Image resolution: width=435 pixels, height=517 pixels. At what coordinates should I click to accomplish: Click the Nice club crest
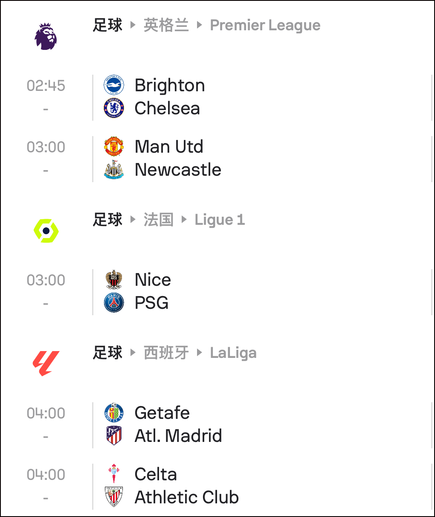click(114, 279)
